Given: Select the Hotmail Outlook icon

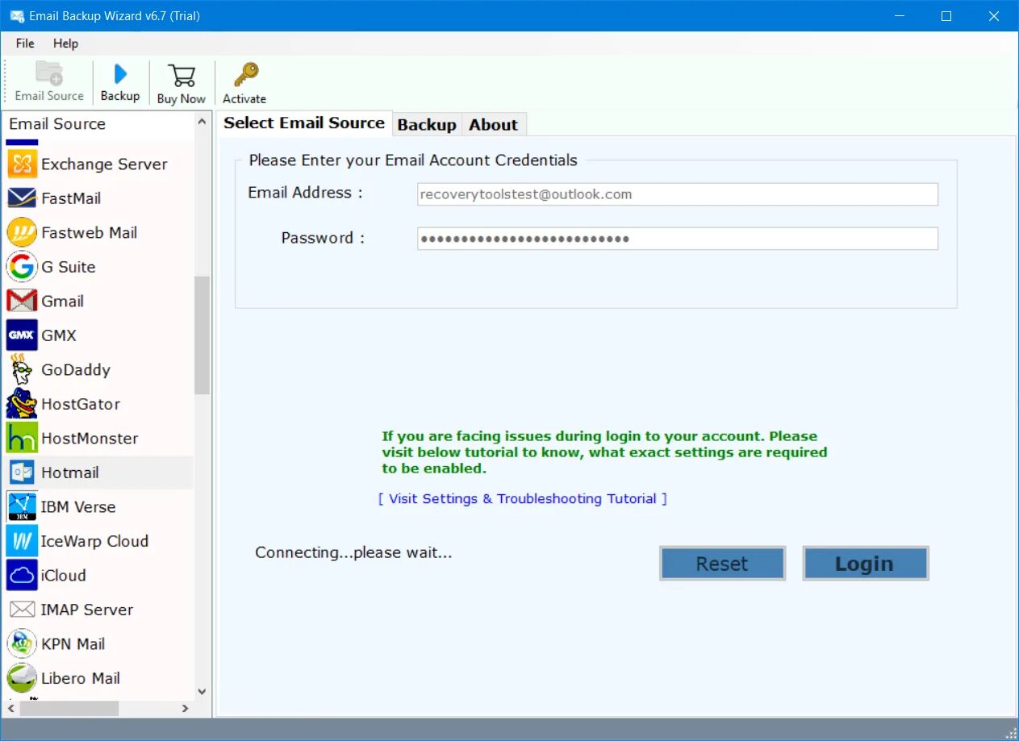Looking at the screenshot, I should pyautogui.click(x=22, y=472).
